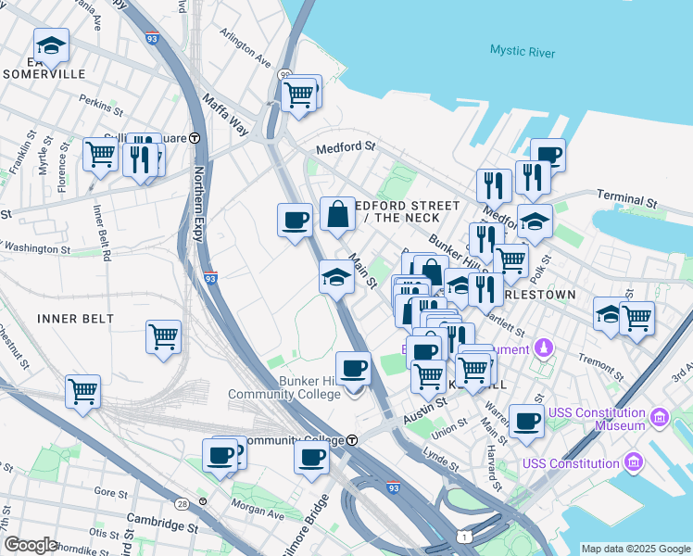
Task: Open the restaurant marker above Terminal St label
Action: click(x=533, y=177)
